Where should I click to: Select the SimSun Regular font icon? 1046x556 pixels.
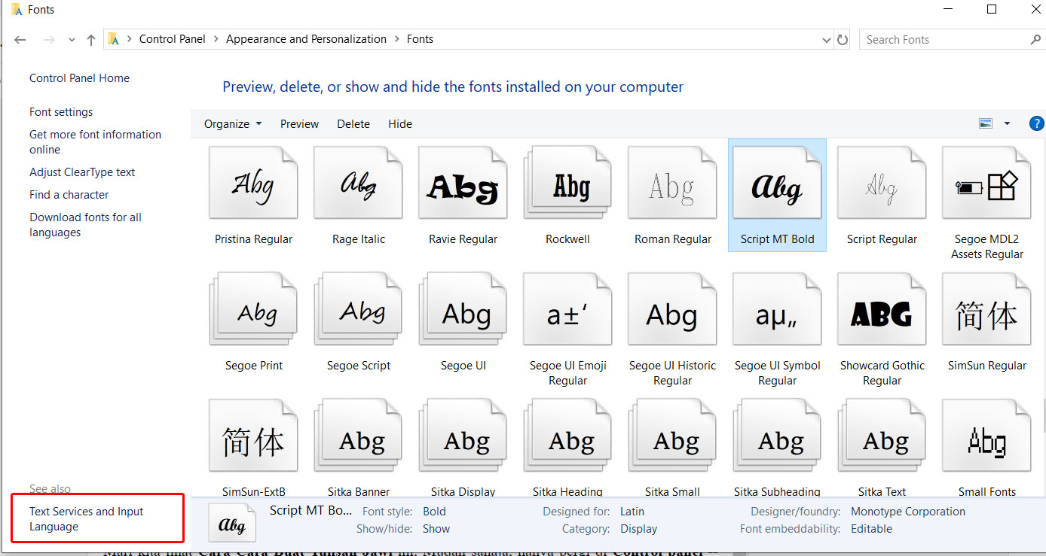[986, 309]
